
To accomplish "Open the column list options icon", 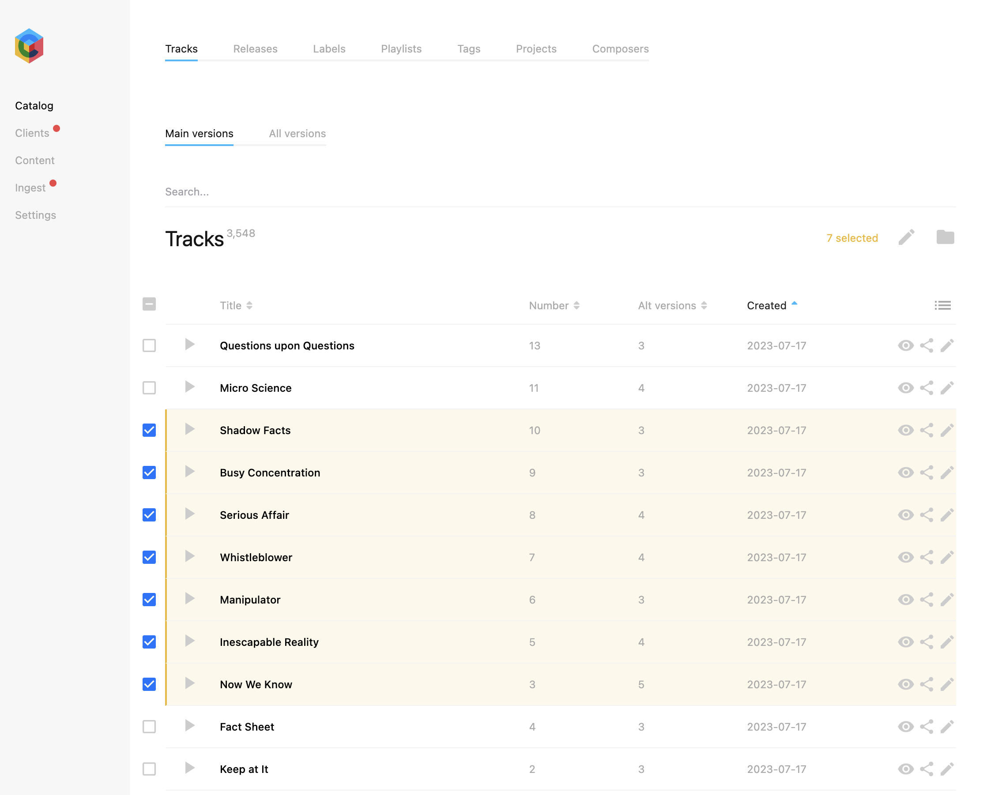I will (942, 305).
